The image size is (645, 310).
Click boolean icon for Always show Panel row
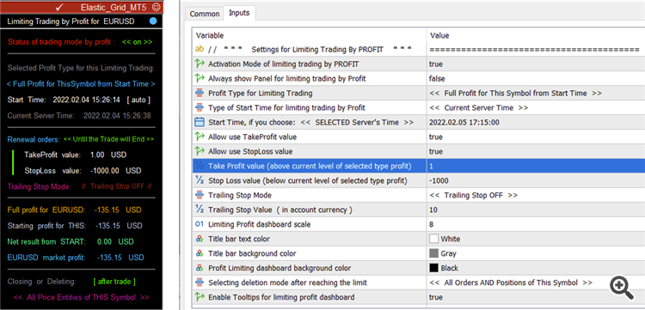[200, 78]
